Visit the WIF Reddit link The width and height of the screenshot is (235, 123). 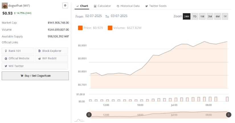click(x=52, y=58)
